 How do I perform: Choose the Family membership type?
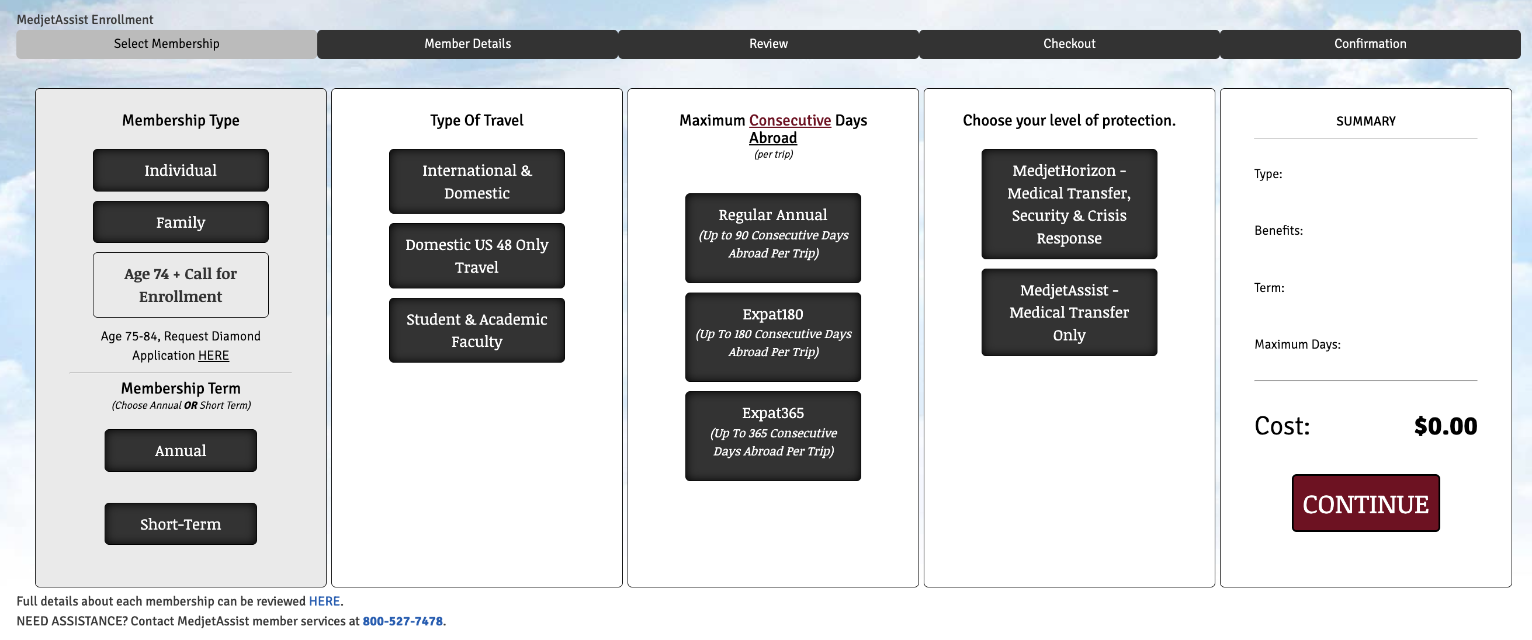tap(180, 222)
